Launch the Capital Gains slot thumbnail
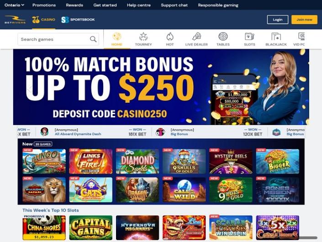Image resolution: width=322 pixels, height=242 pixels. tap(91, 228)
